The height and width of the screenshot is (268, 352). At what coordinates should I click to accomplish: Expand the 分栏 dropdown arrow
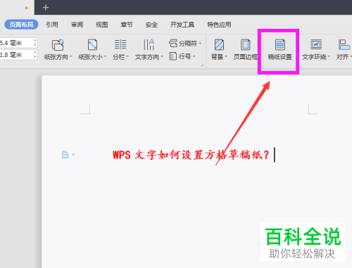click(127, 57)
